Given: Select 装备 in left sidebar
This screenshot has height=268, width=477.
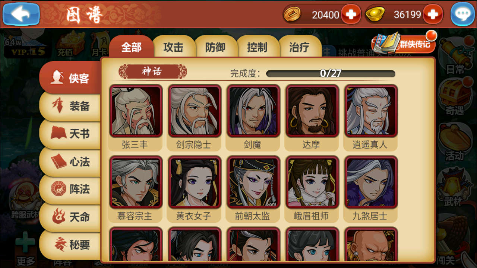Looking at the screenshot, I should click(71, 106).
